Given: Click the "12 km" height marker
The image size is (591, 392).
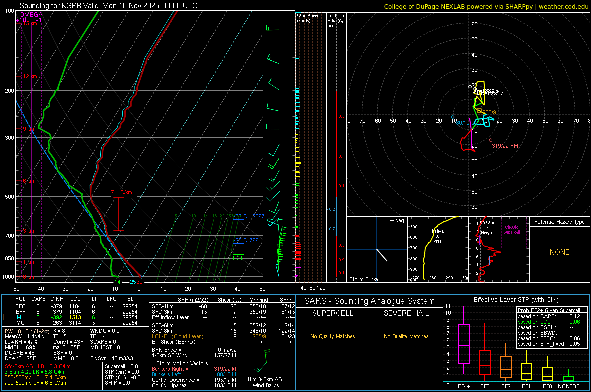Looking at the screenshot, I should 30,76.
